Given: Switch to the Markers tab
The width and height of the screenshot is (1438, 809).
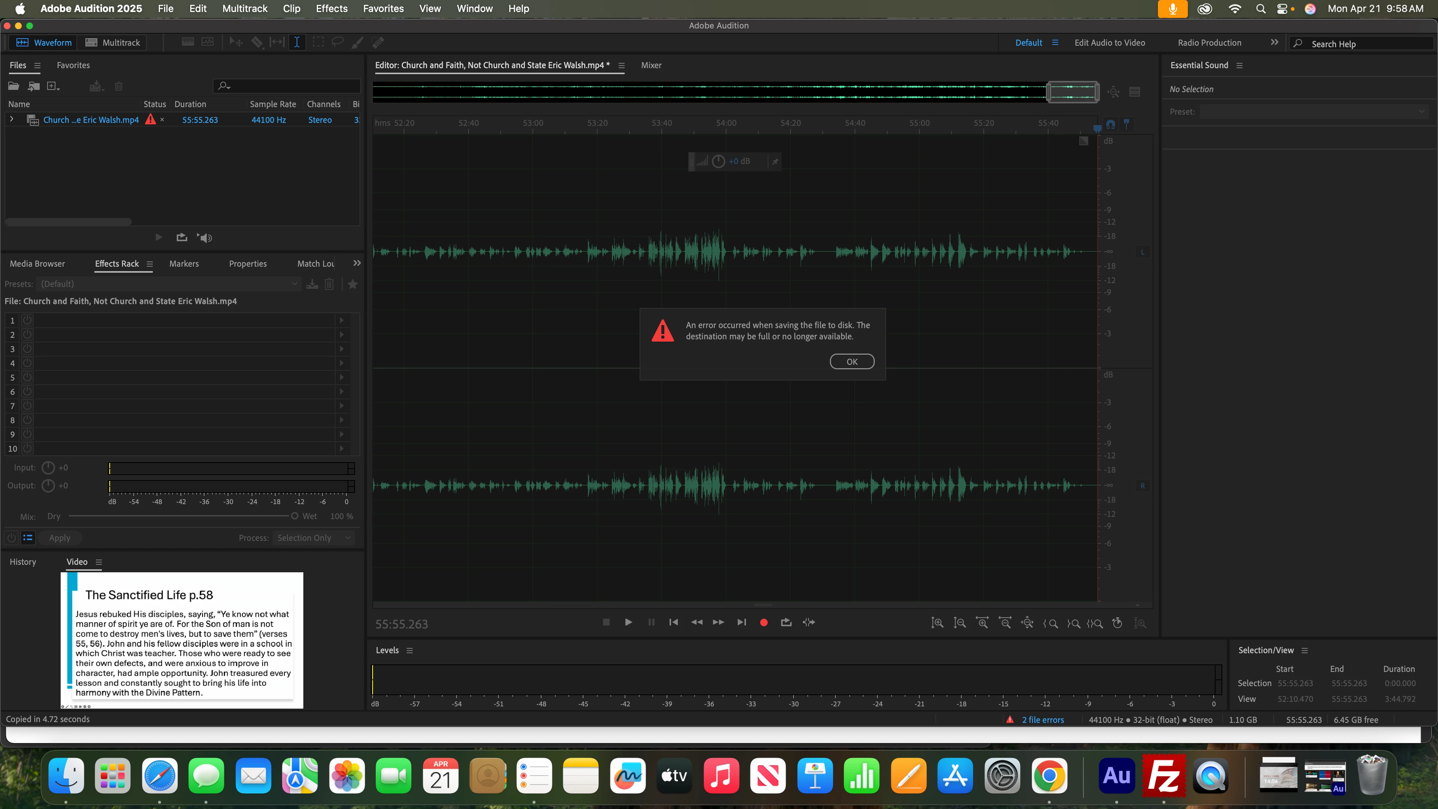Looking at the screenshot, I should (x=183, y=264).
